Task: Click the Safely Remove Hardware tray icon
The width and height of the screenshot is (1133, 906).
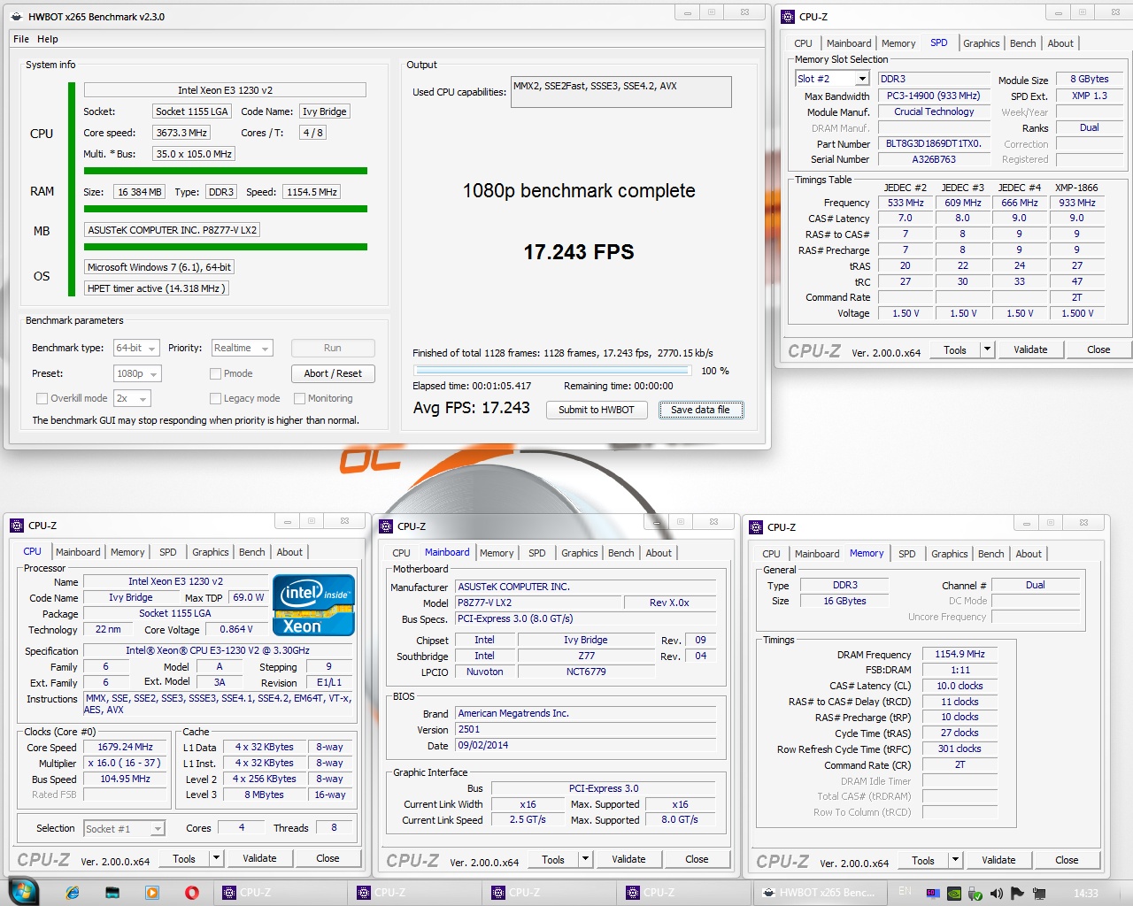Action: (x=975, y=894)
